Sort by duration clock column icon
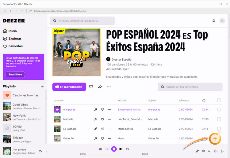The height and width of the screenshot is (158, 230). point(204,101)
